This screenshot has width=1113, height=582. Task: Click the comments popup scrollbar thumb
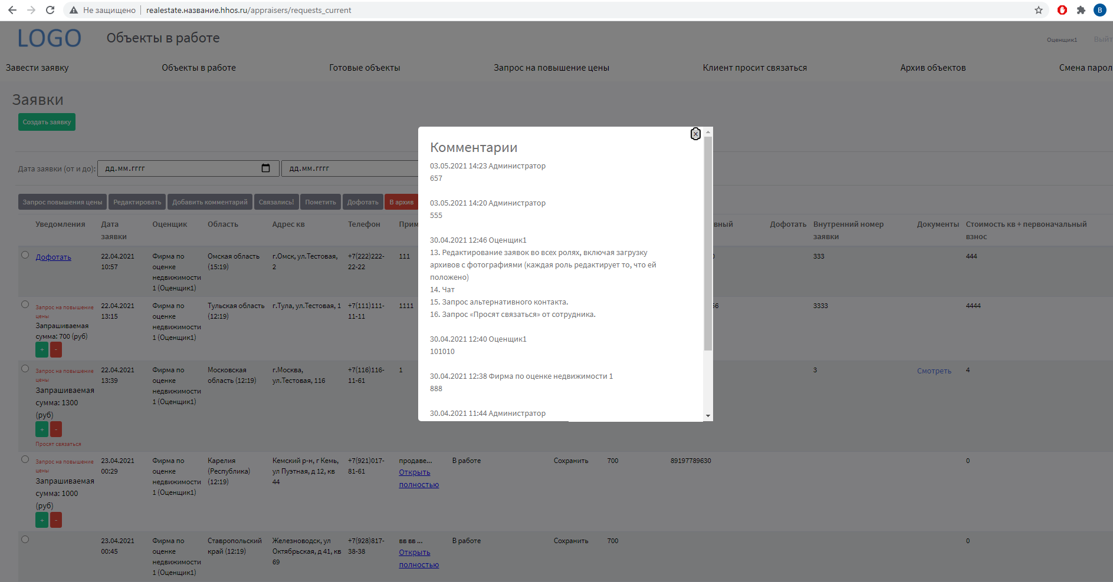click(x=708, y=243)
